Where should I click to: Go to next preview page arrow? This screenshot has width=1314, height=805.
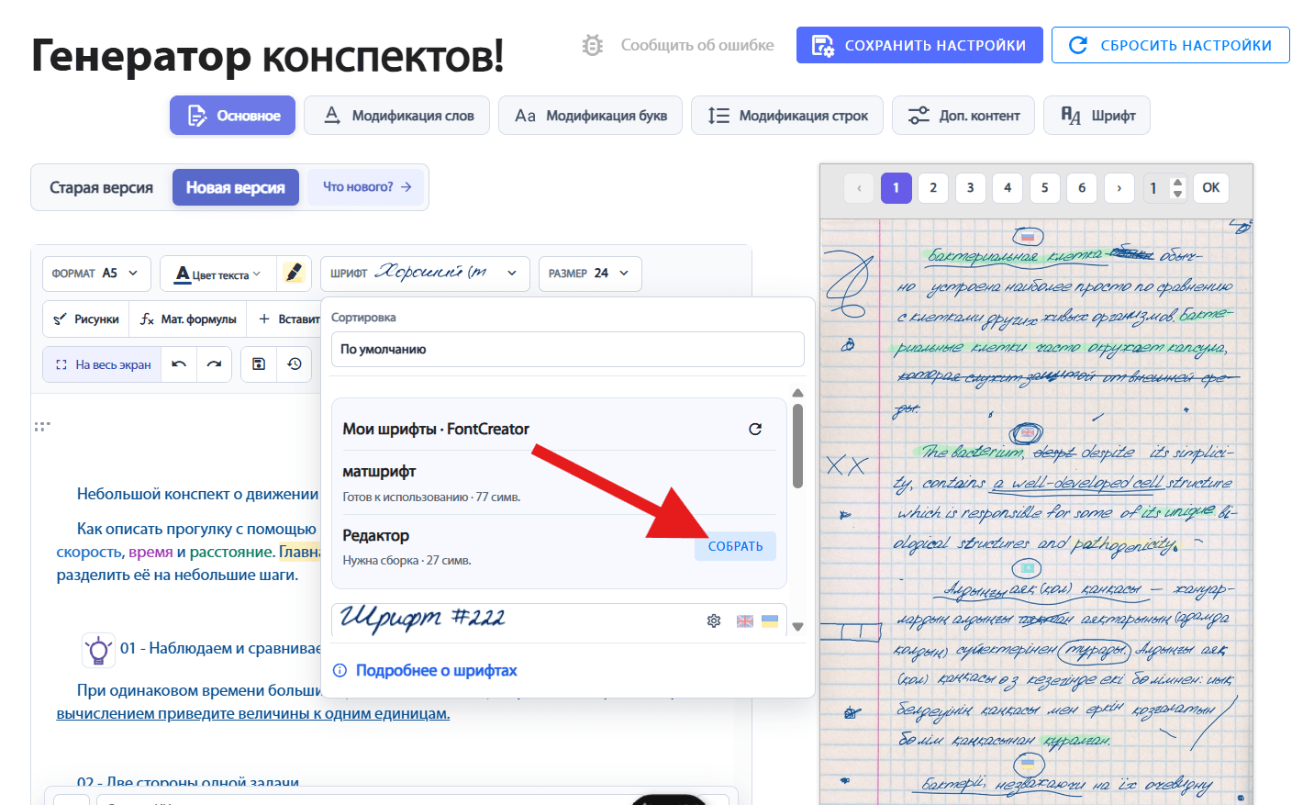[x=1119, y=187]
